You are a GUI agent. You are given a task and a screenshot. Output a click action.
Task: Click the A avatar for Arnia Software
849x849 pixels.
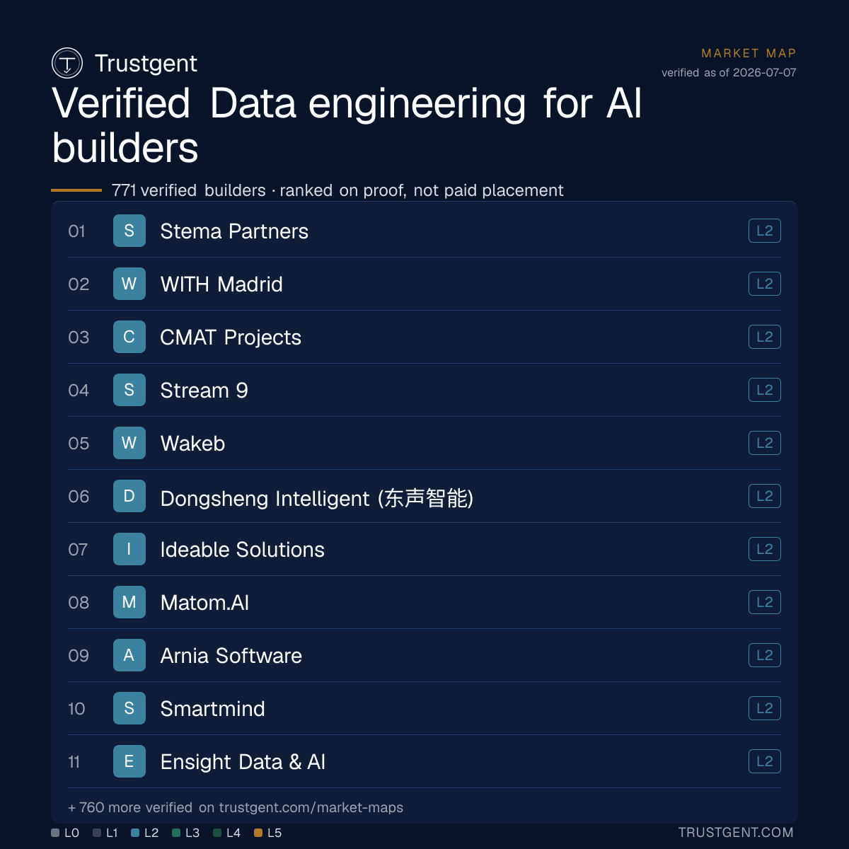click(129, 655)
